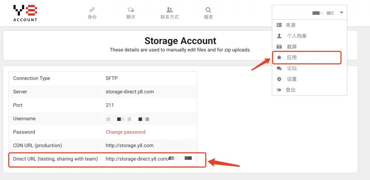
Task: Click the person icon beside 个人档案
Action: coord(279,36)
